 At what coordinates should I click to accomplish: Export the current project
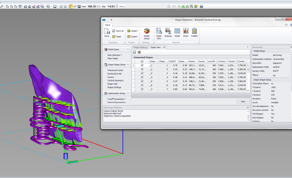pos(132,36)
